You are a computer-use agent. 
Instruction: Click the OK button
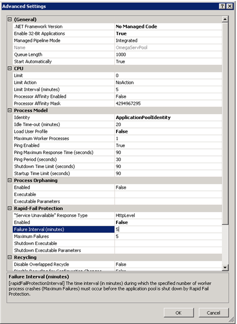pyautogui.click(x=179, y=313)
